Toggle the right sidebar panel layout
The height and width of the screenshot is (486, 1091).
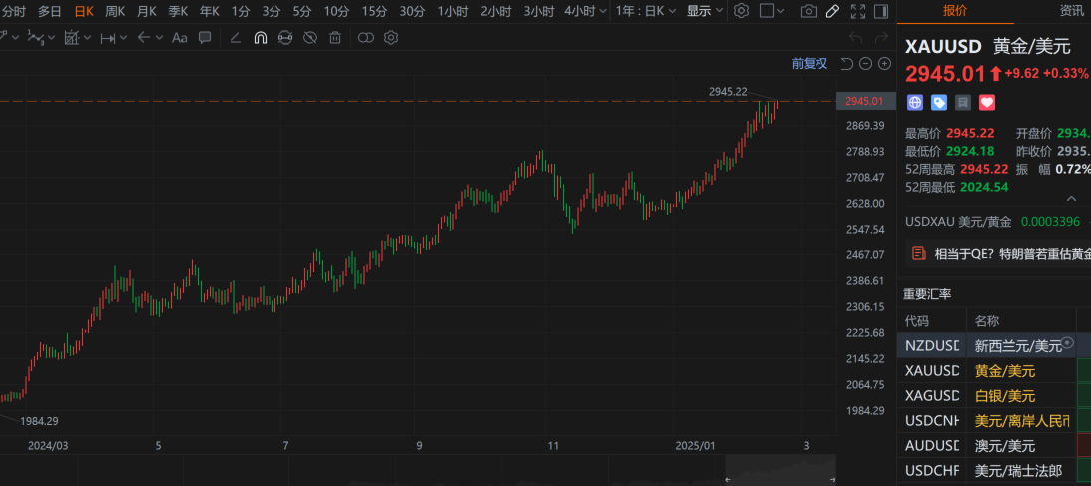pyautogui.click(x=881, y=11)
